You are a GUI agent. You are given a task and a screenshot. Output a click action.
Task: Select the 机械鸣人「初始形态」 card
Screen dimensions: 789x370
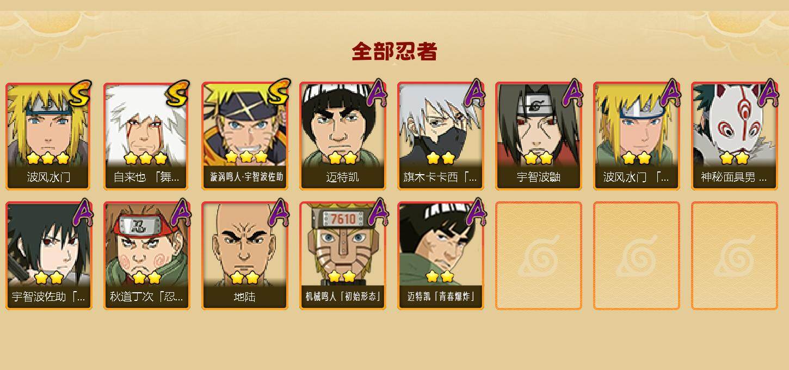(x=343, y=256)
